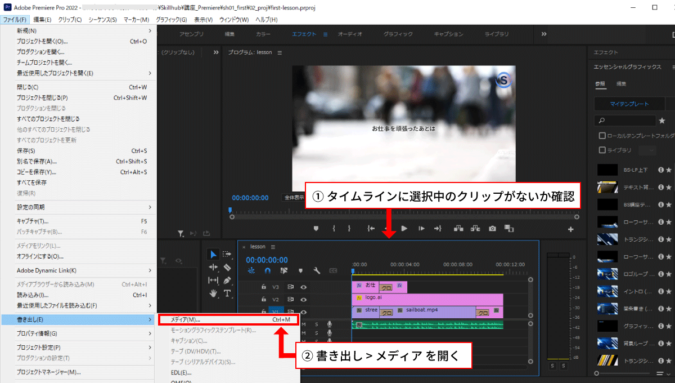Select the Selection arrow tool
This screenshot has height=383, width=675.
coord(214,255)
